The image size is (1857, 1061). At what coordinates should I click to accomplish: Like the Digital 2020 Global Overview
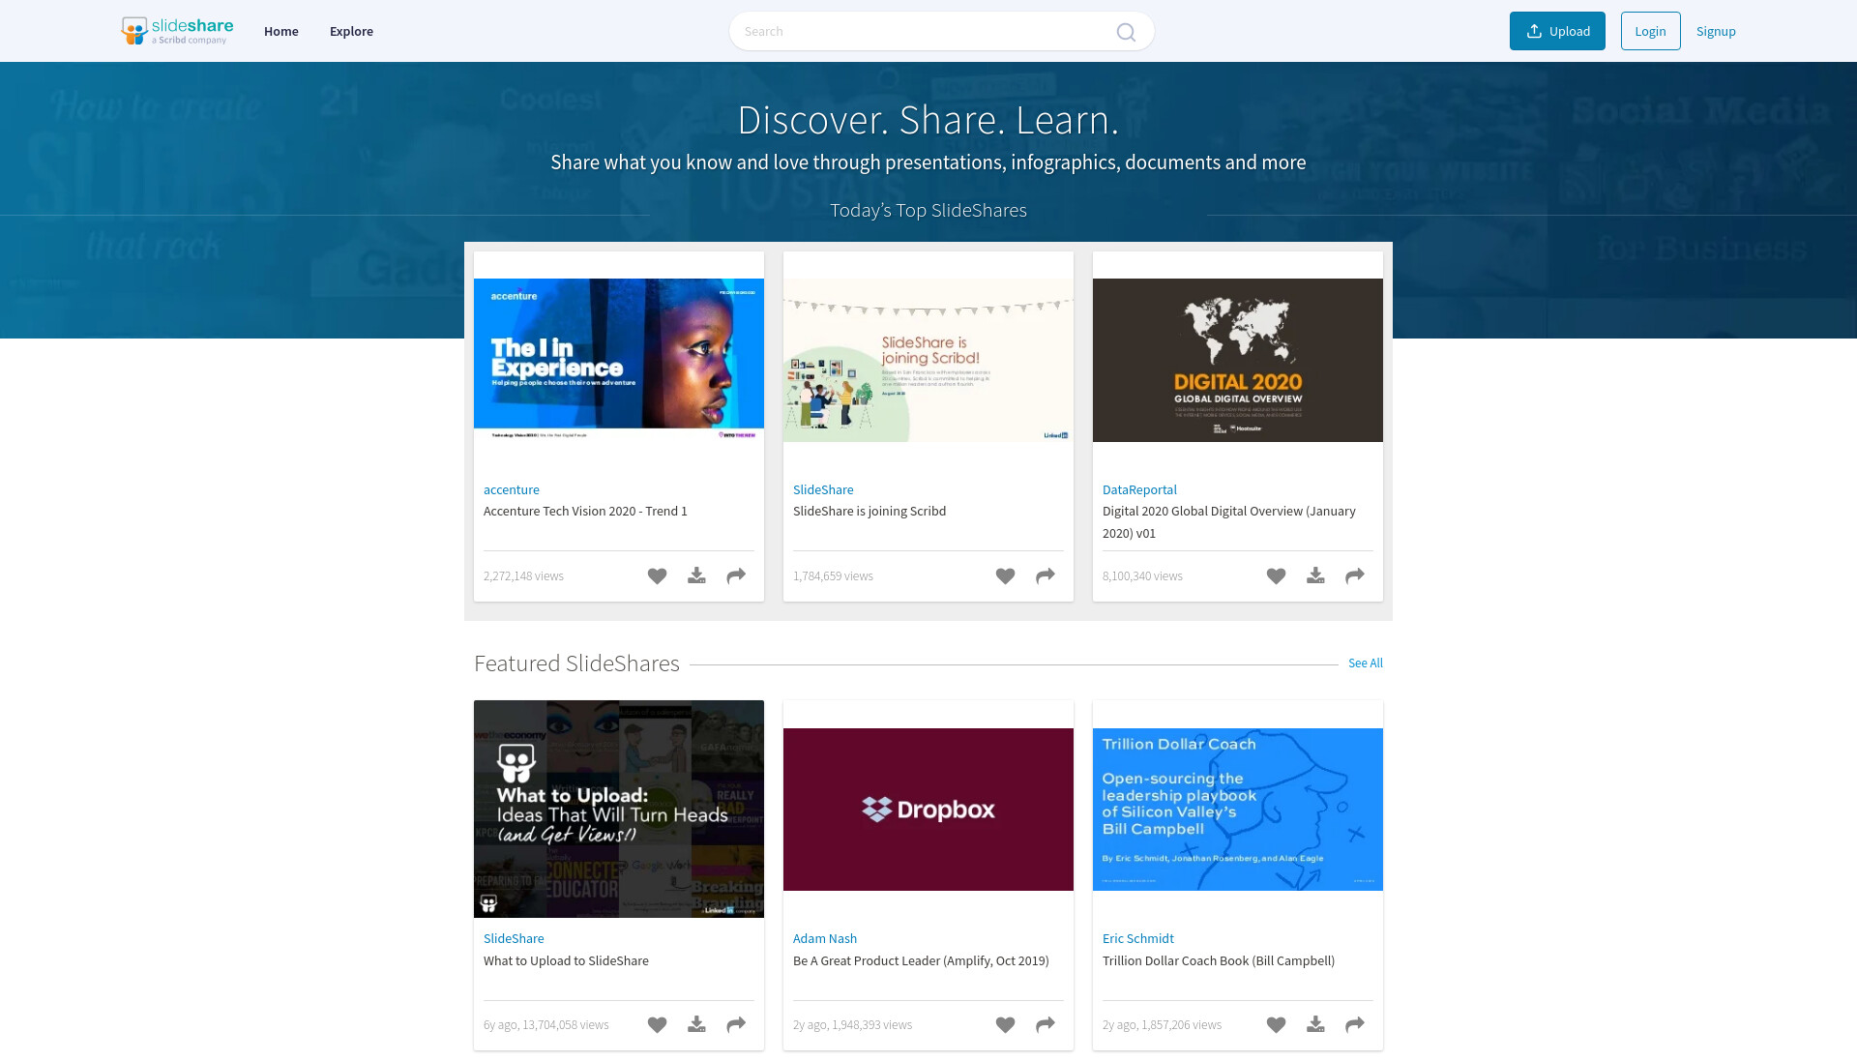click(1276, 576)
